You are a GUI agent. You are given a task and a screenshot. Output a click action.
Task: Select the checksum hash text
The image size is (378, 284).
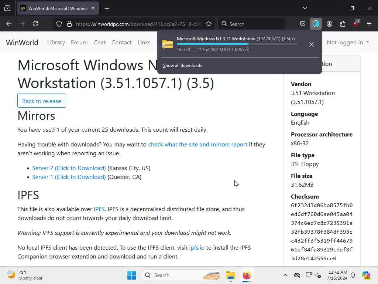(x=322, y=232)
